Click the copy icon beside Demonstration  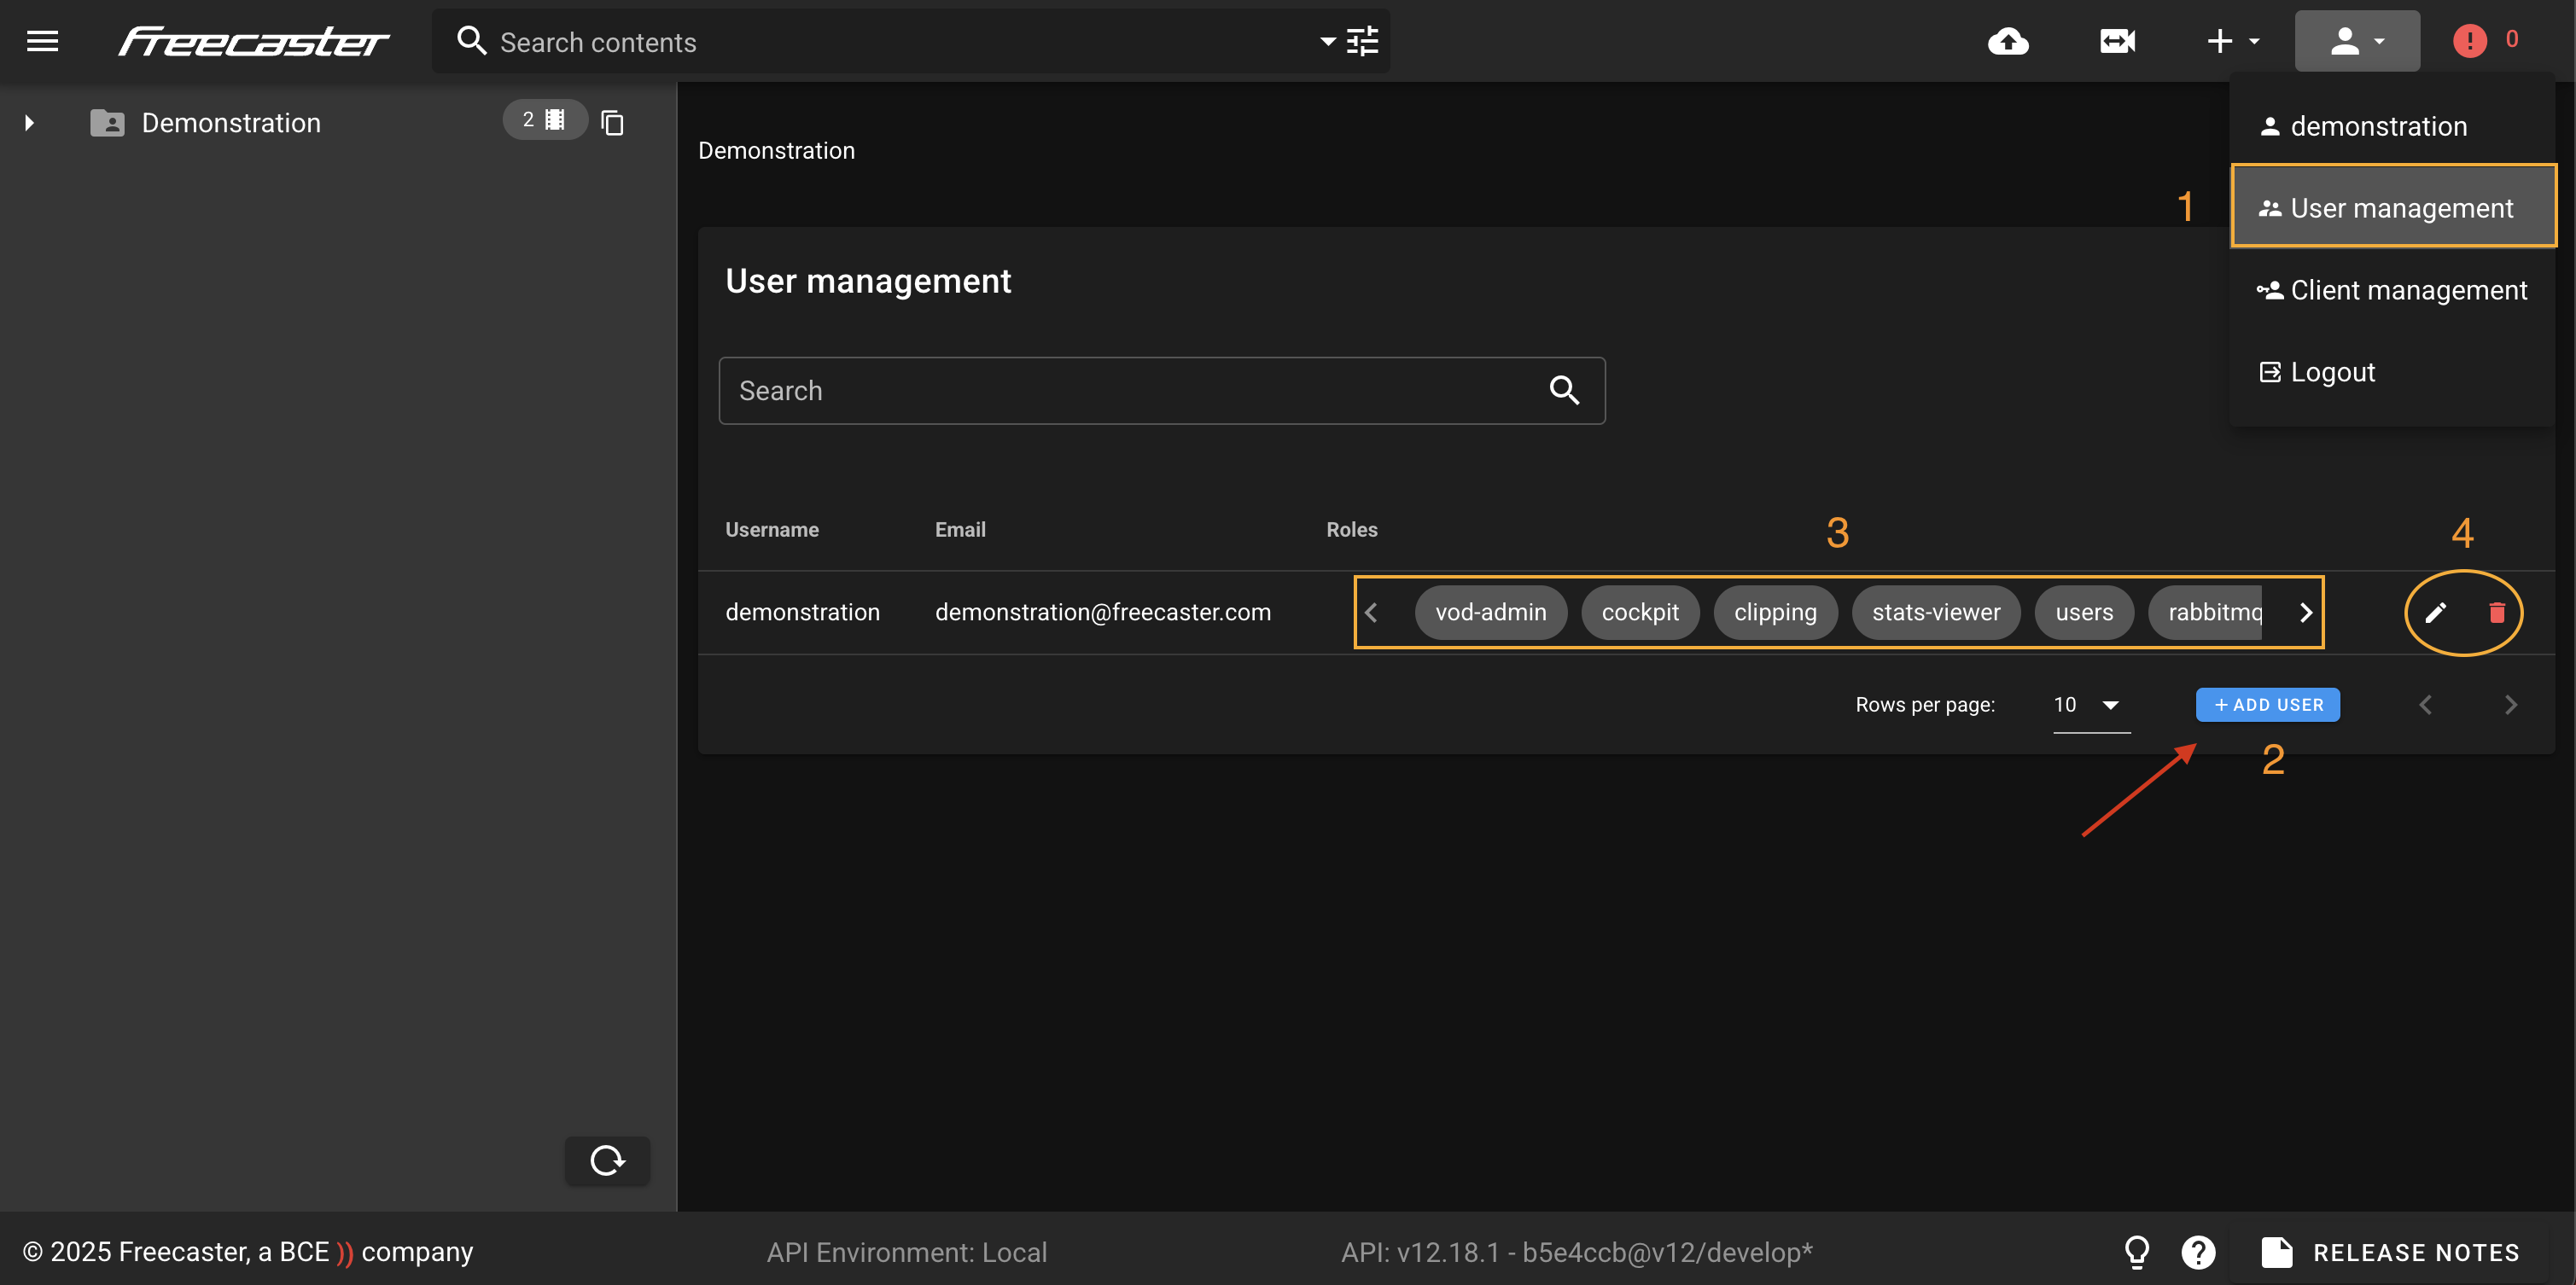tap(612, 123)
